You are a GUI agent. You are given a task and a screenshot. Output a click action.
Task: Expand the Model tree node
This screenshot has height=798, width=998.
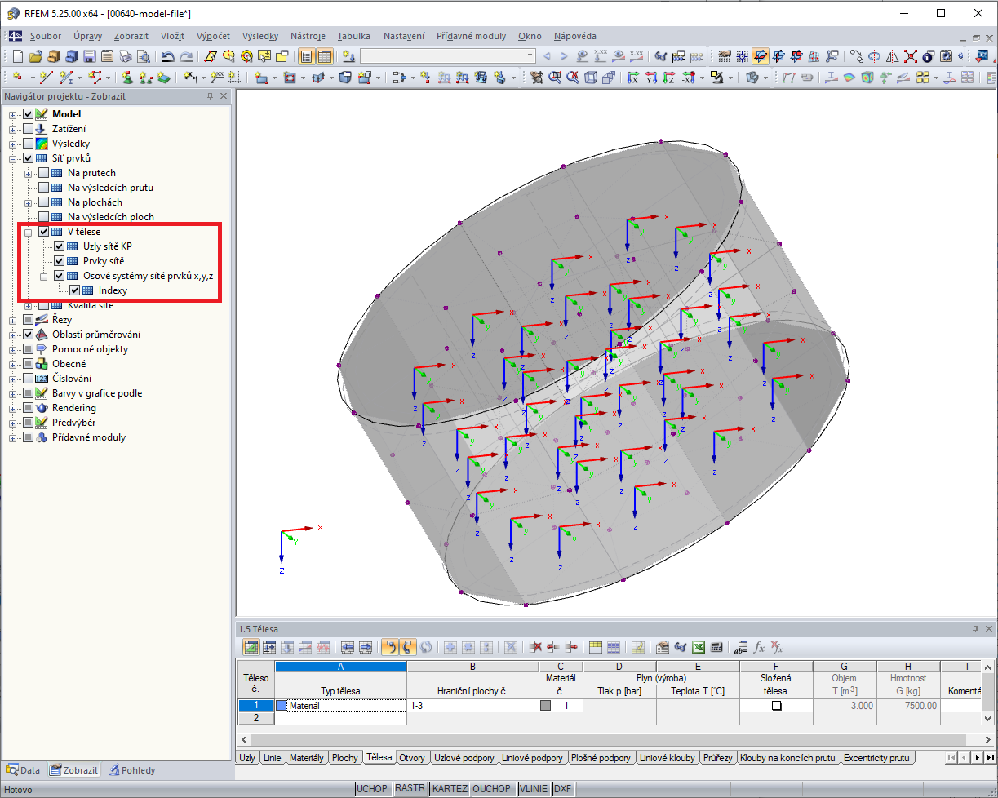[13, 114]
